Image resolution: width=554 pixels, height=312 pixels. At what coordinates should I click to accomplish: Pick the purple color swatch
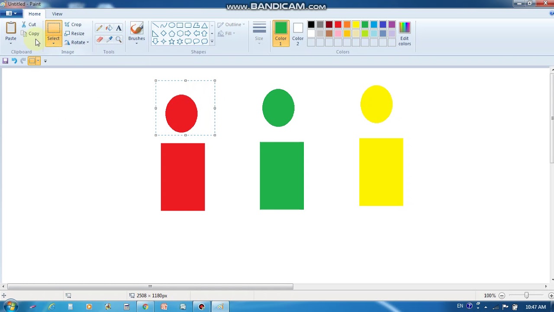(x=392, y=25)
